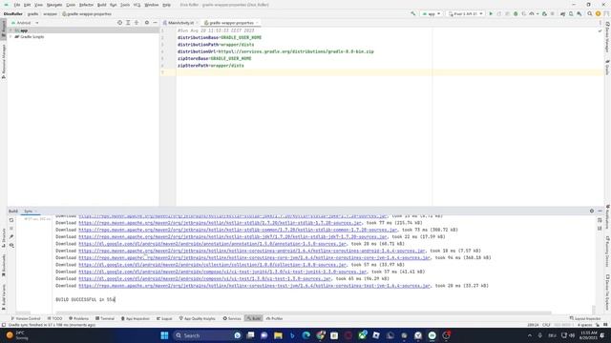The width and height of the screenshot is (611, 343).
Task: Click the Search Everywhere magnifier icon
Action: pos(590,14)
